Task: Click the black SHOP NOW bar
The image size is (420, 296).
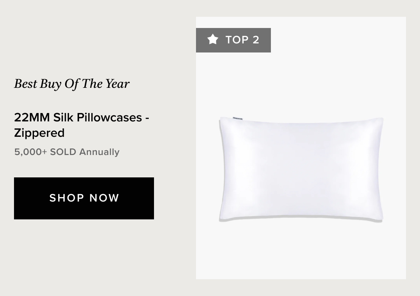Action: click(84, 198)
